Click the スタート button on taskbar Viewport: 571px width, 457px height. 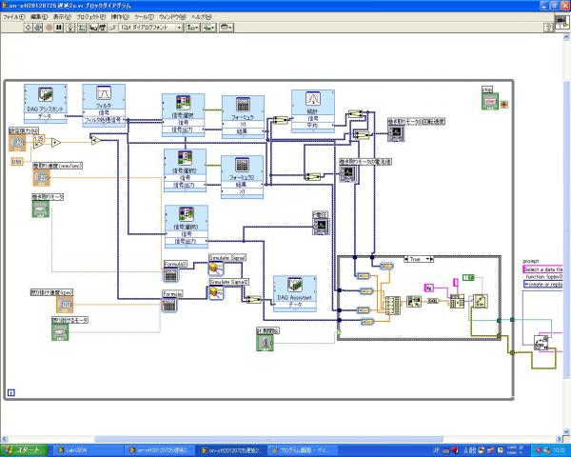[24, 450]
